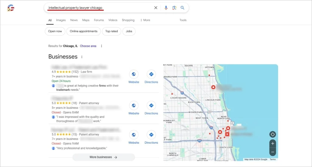
Task: Open the Maps tab
Action: [86, 20]
